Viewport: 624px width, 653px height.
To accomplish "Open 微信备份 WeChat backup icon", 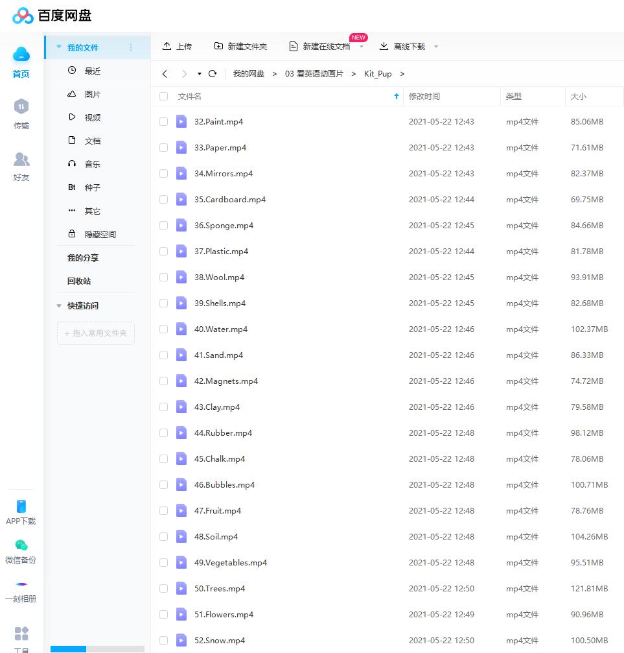I will tap(21, 545).
